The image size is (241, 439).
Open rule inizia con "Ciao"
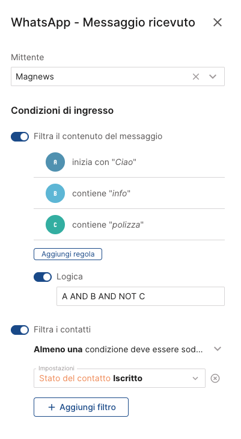coord(129,162)
